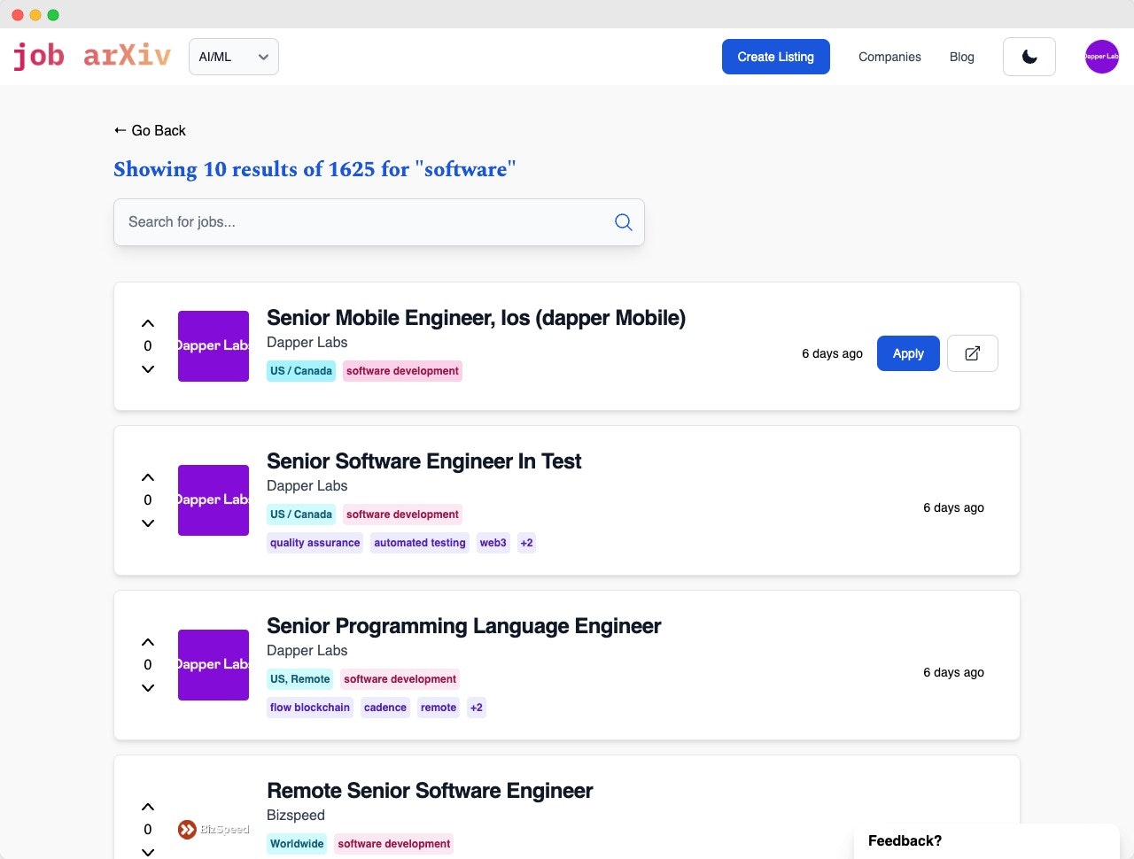Open the Dapper Labs profile avatar
The image size is (1134, 859).
1102,57
